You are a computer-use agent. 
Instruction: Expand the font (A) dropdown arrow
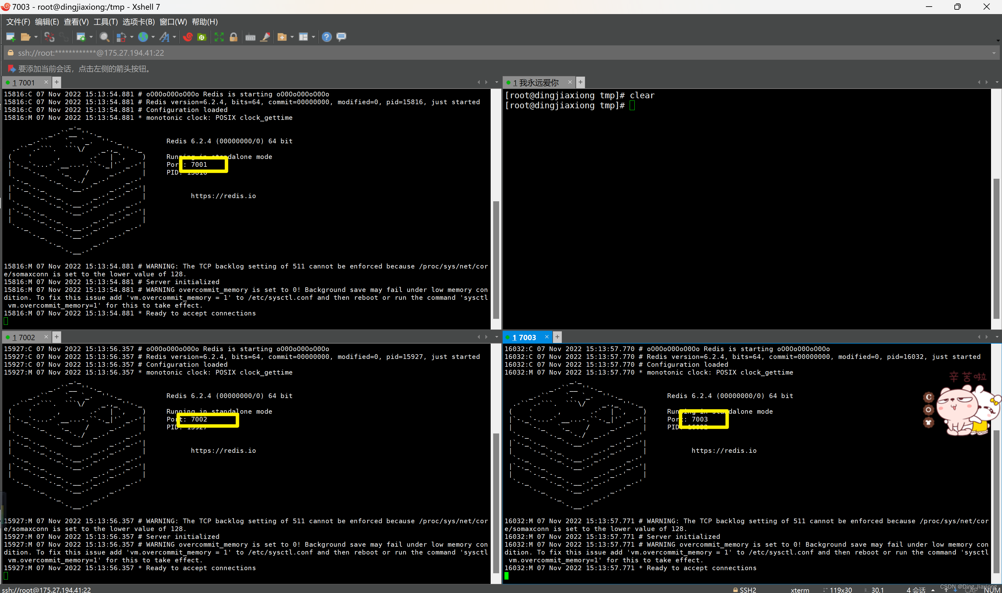tap(174, 37)
